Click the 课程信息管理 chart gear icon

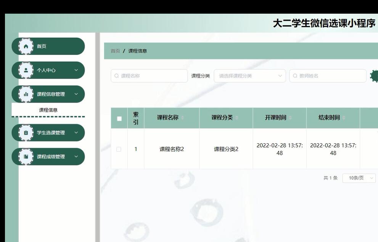point(26,94)
